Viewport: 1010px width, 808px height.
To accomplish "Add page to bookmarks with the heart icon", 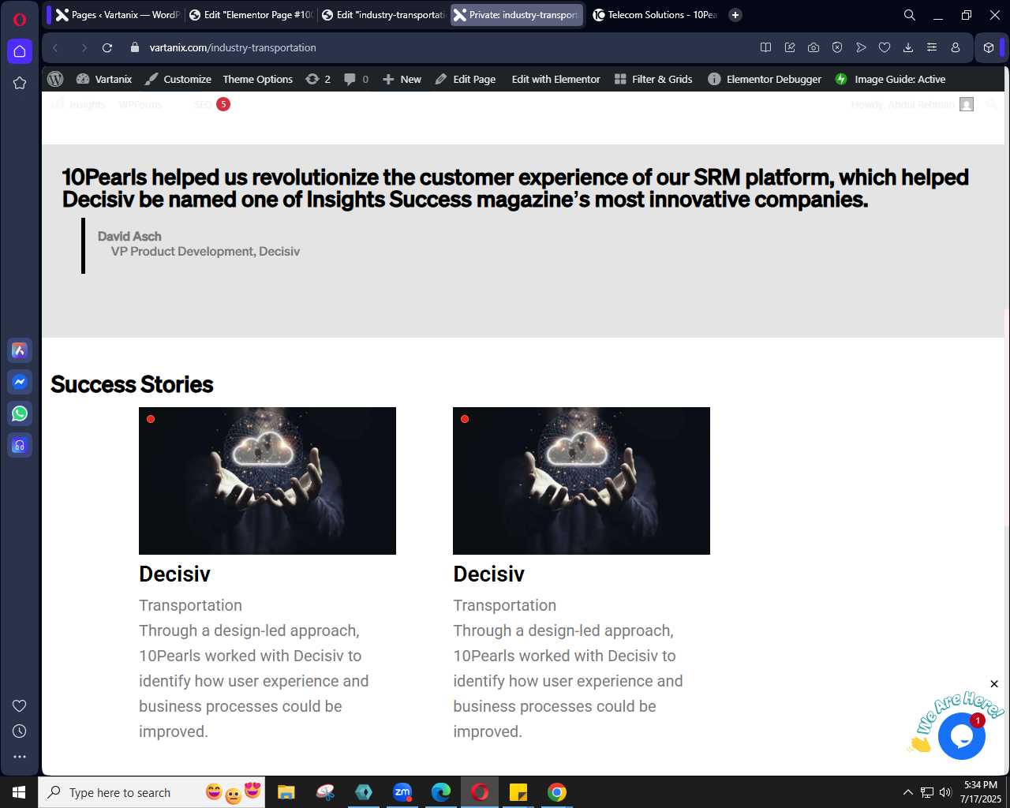I will [x=885, y=47].
